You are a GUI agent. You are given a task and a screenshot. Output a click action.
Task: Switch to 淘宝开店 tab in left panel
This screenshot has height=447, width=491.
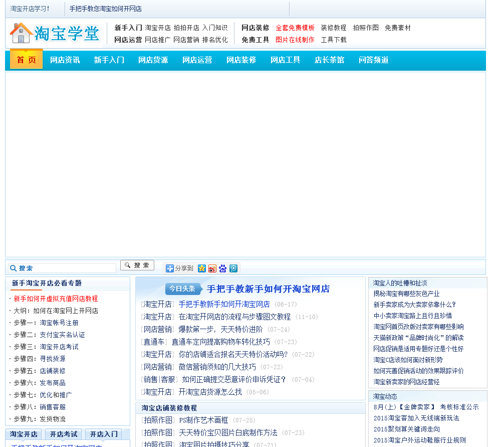[24, 434]
